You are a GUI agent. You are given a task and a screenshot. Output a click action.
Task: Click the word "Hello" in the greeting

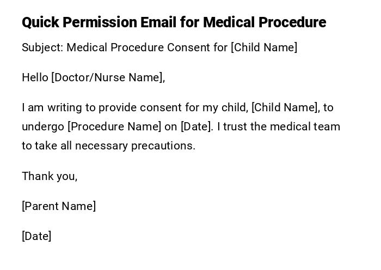coord(35,77)
